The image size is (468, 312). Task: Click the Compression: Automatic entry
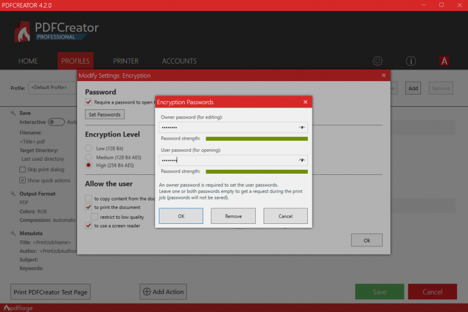coord(48,220)
